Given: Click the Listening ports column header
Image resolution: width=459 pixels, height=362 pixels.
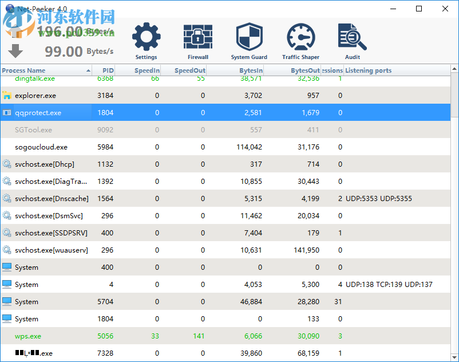Looking at the screenshot, I should [x=369, y=70].
